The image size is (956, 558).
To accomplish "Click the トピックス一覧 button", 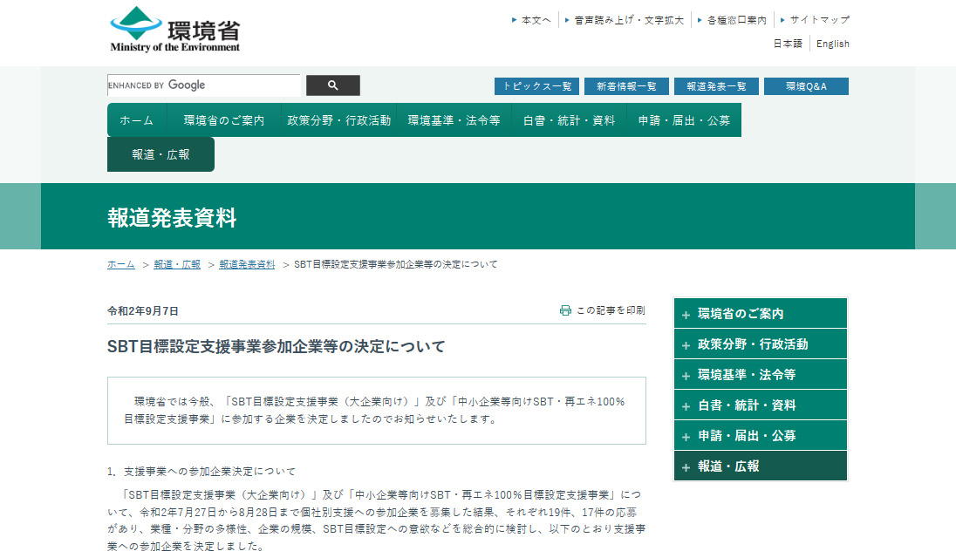I will [x=536, y=86].
